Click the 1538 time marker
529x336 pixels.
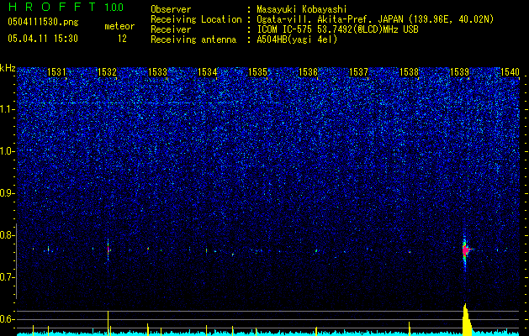coord(409,71)
